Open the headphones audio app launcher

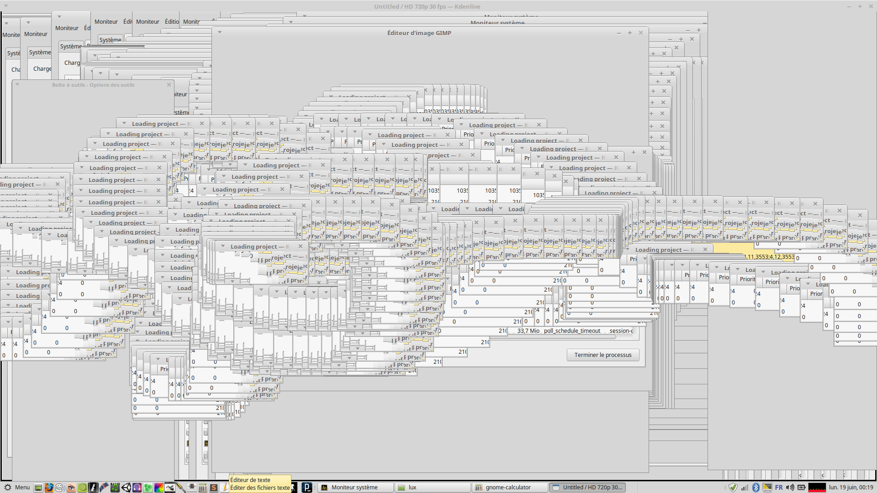point(137,488)
